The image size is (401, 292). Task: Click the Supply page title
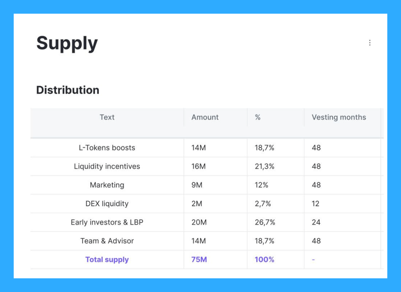click(x=67, y=43)
